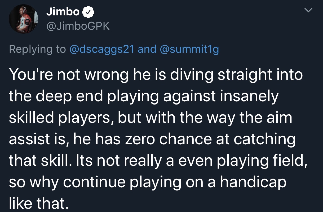Click the display name Jimbo
Viewport: 323px width, 212px height.
click(63, 12)
